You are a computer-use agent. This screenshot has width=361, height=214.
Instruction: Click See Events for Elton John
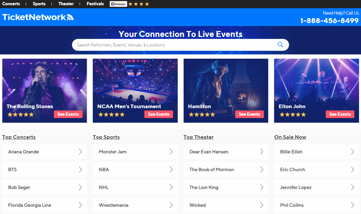(340, 114)
